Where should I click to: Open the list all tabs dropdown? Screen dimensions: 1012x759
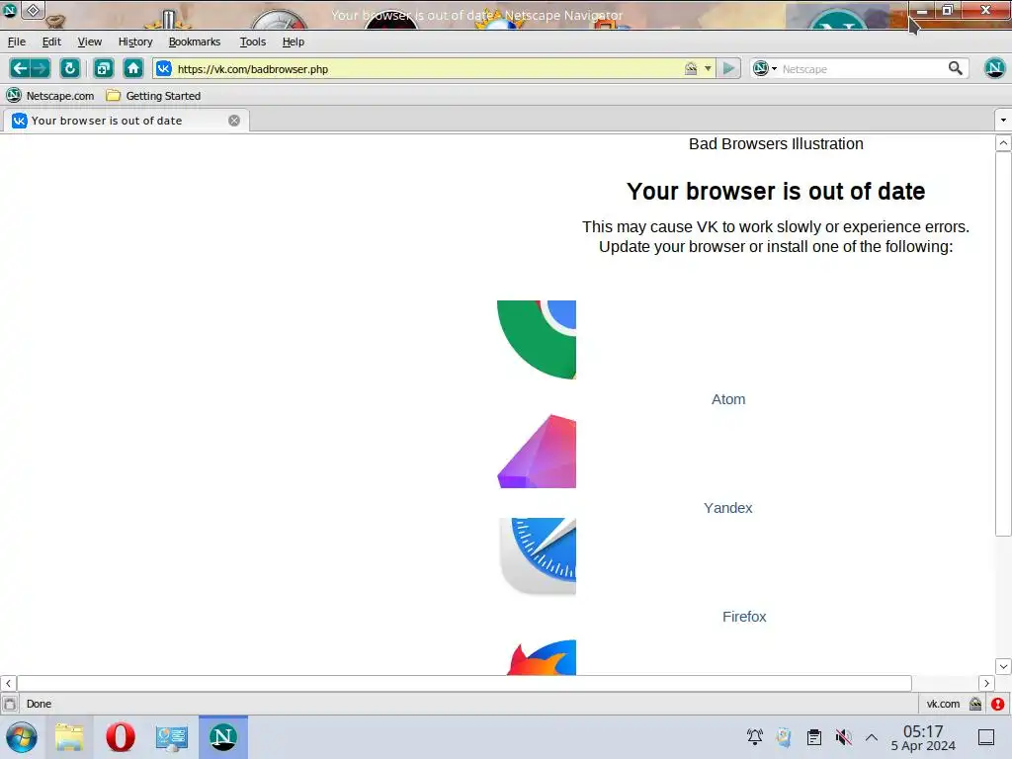[x=1003, y=120]
